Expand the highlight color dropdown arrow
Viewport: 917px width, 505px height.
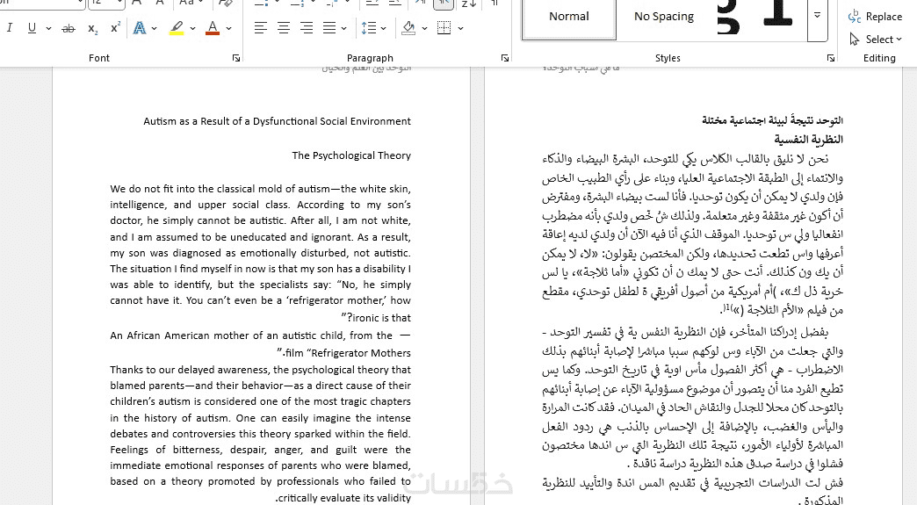tap(191, 28)
